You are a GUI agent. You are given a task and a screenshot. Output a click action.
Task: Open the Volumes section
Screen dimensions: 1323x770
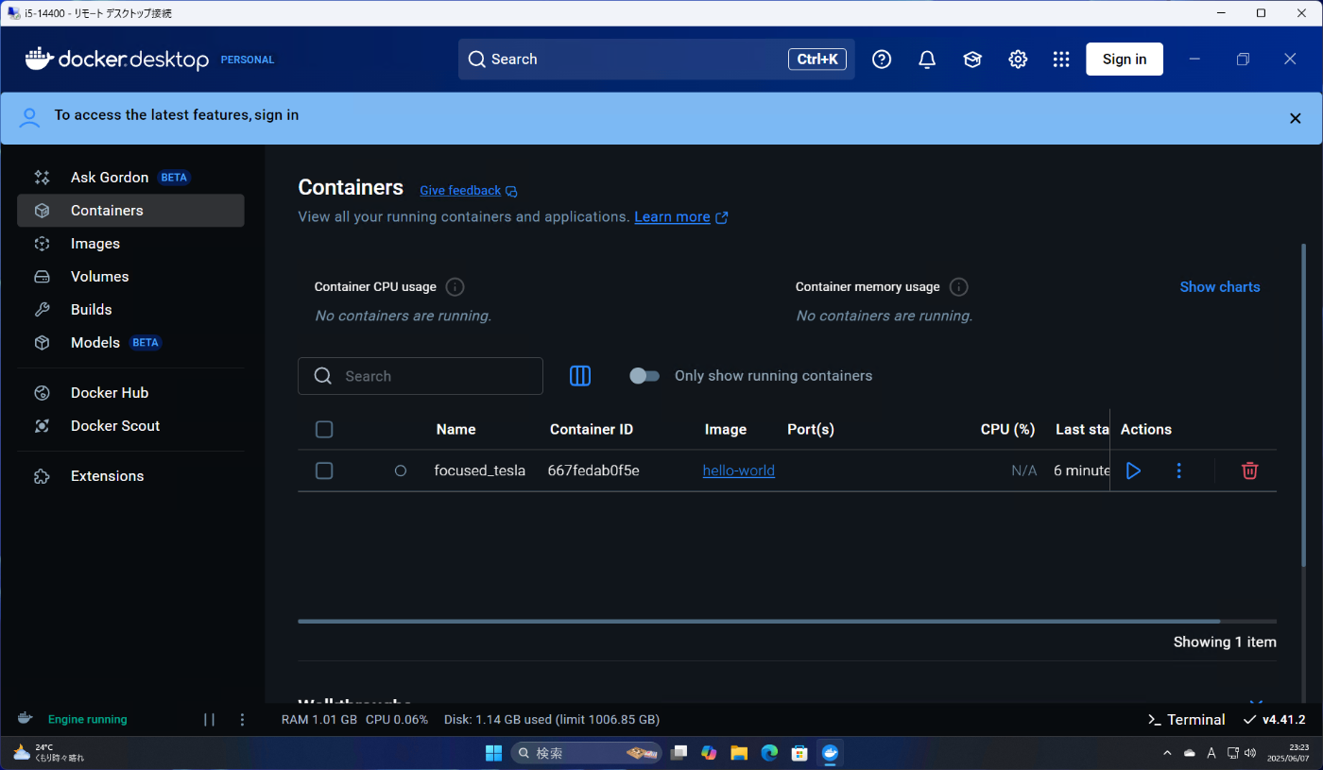tap(130, 277)
